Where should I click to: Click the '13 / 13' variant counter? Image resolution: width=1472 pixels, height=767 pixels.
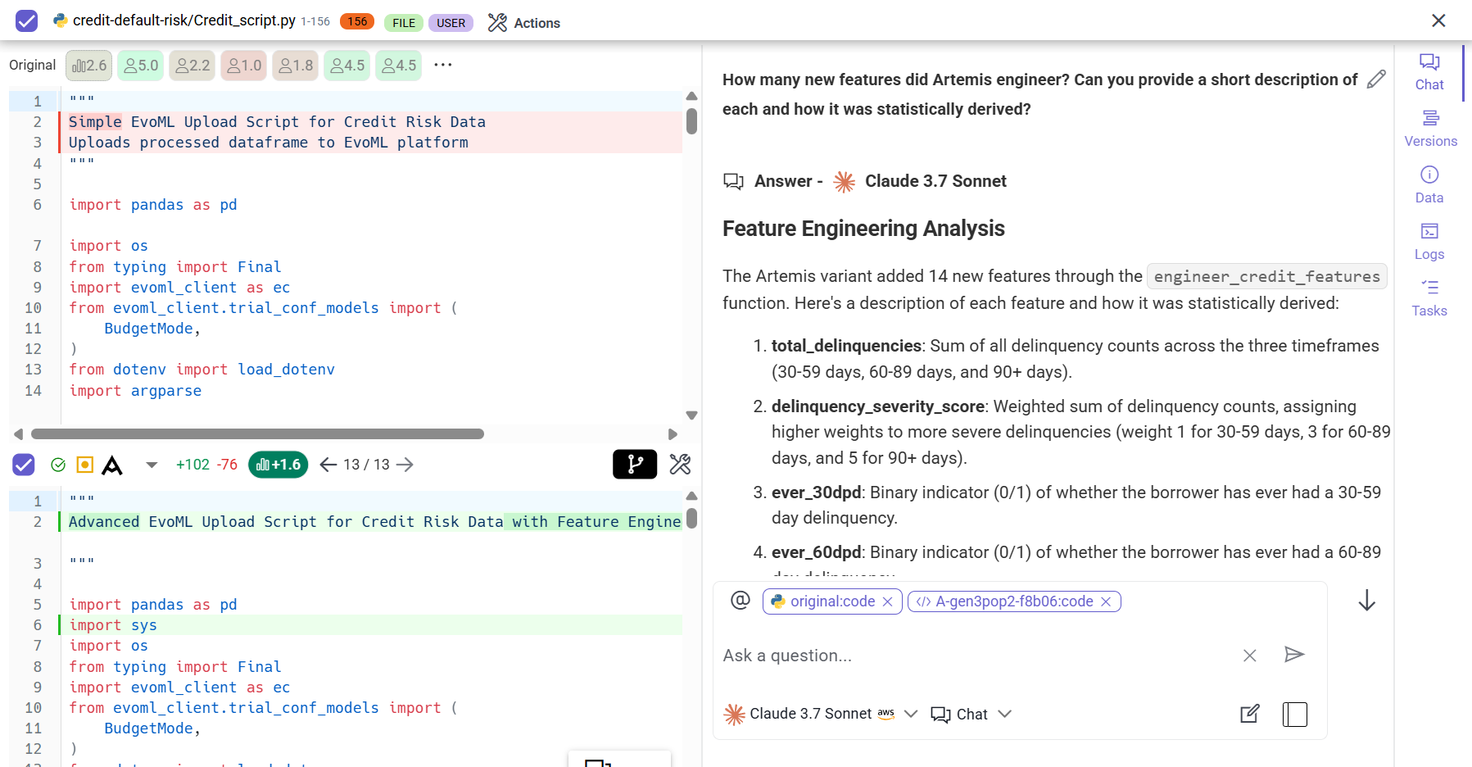point(366,465)
